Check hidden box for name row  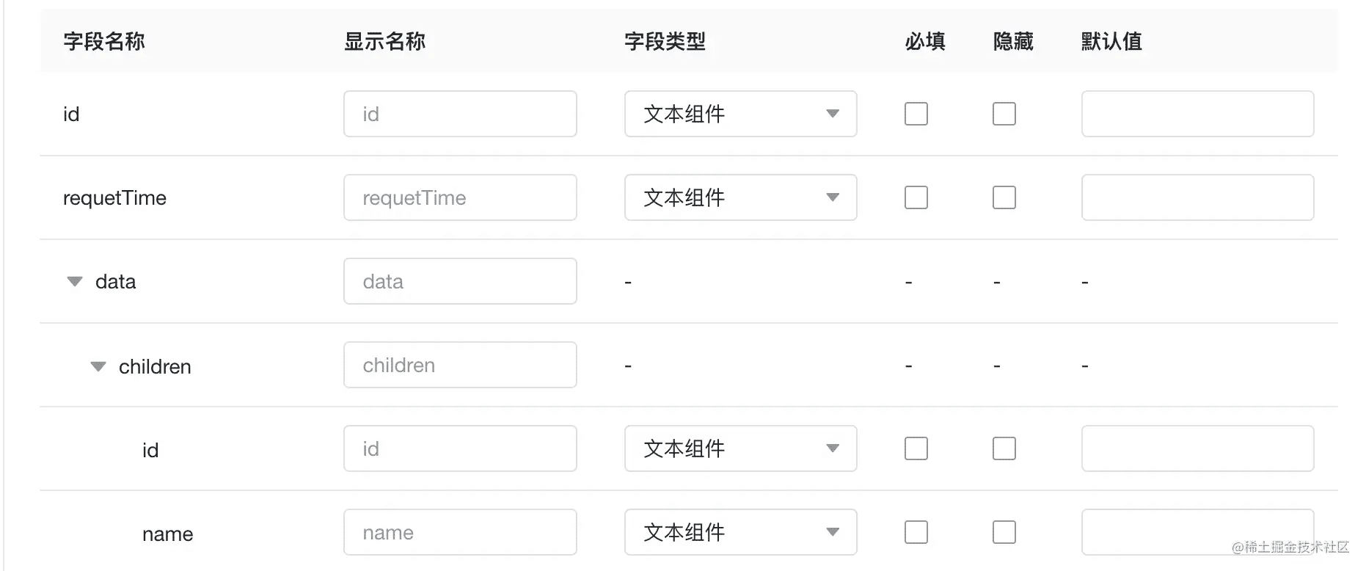(x=1004, y=532)
